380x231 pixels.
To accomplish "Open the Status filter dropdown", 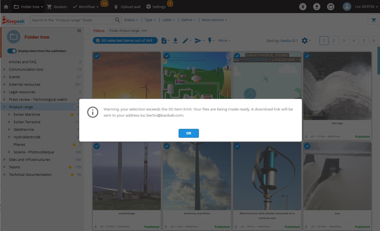I will point(131,20).
